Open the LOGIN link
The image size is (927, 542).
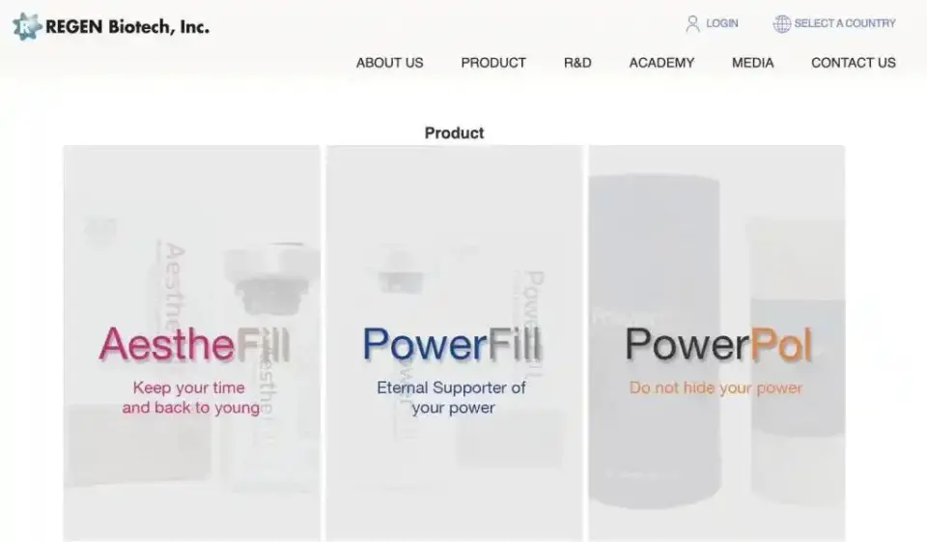click(722, 23)
